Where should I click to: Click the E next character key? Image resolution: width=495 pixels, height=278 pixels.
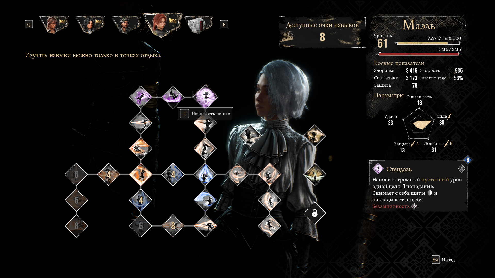[x=224, y=24]
